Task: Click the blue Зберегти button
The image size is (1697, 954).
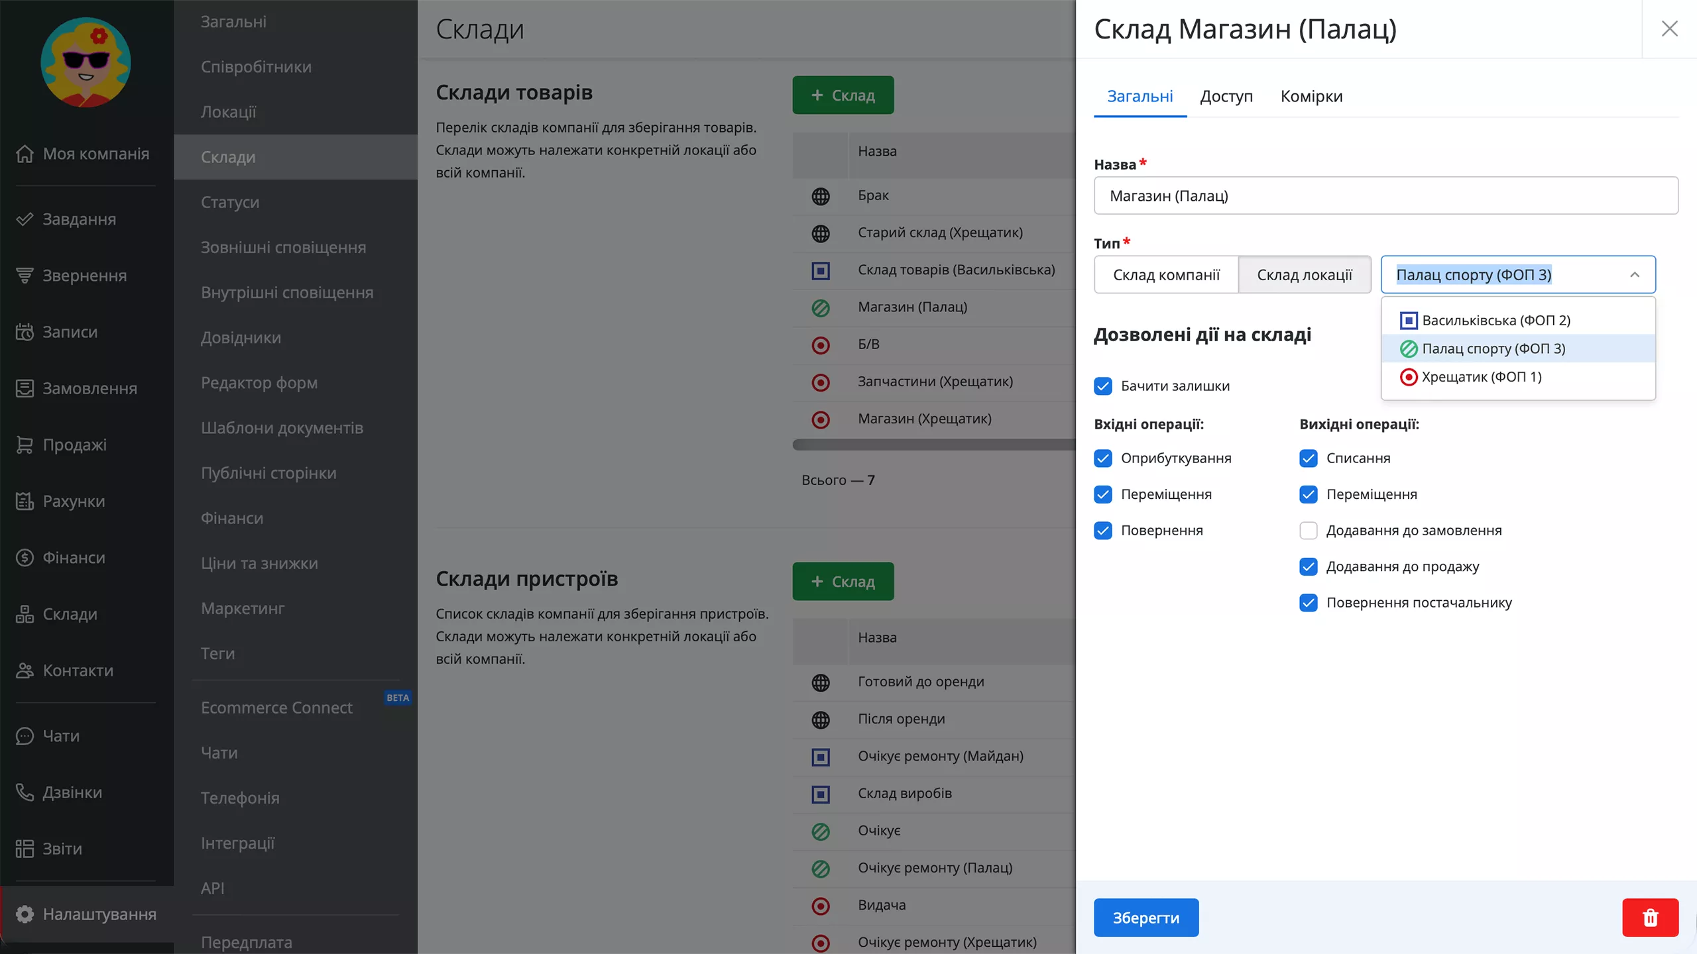Action: pos(1146,918)
